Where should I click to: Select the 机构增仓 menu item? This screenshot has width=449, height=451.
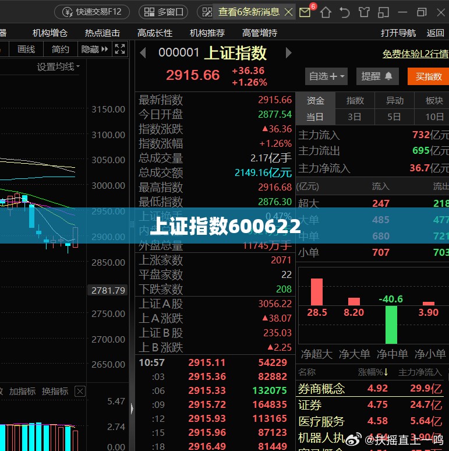50,33
